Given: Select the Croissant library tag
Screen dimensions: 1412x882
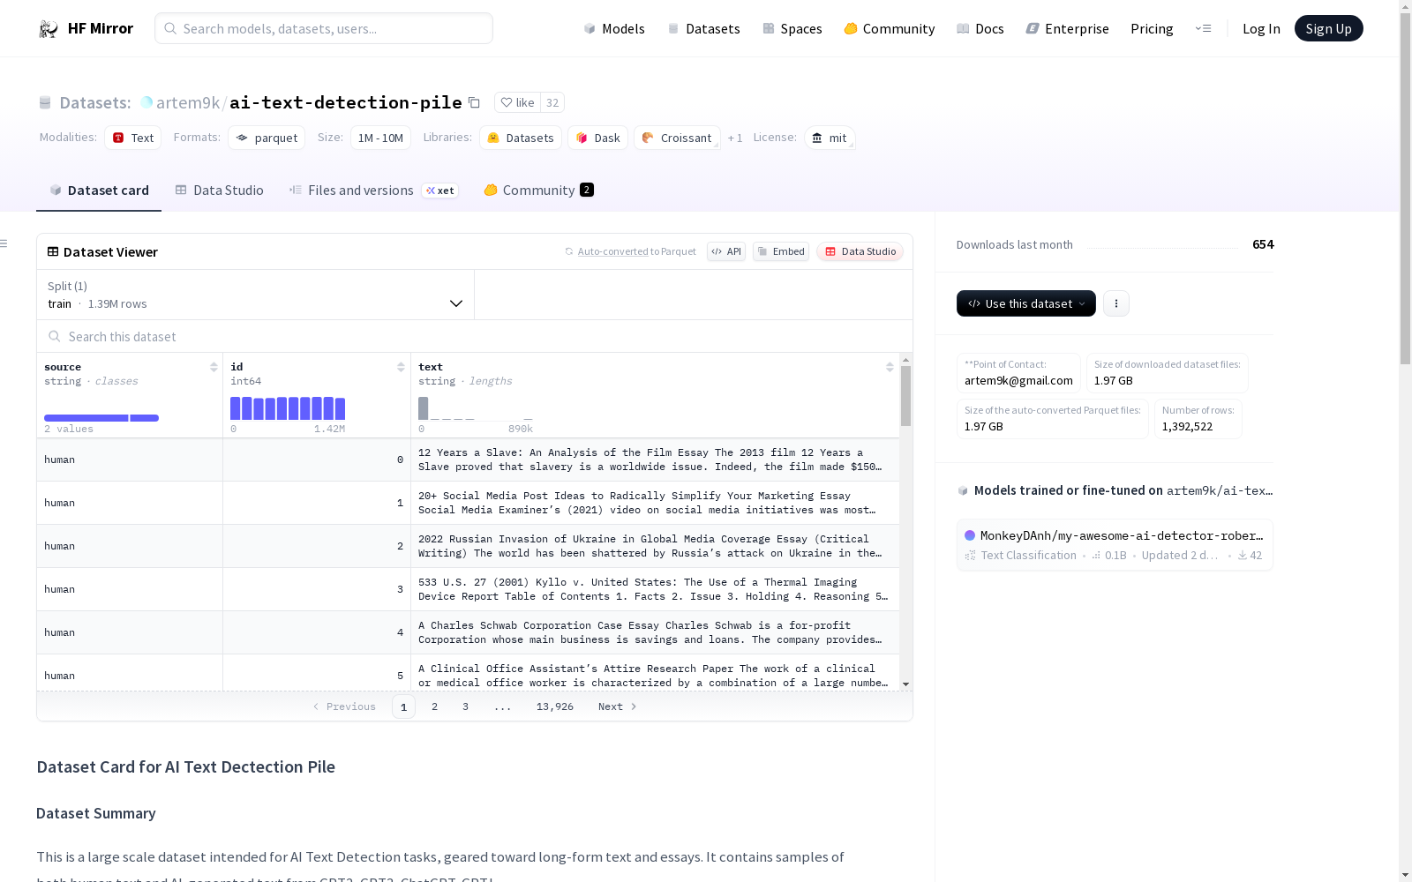Looking at the screenshot, I should pos(677,138).
